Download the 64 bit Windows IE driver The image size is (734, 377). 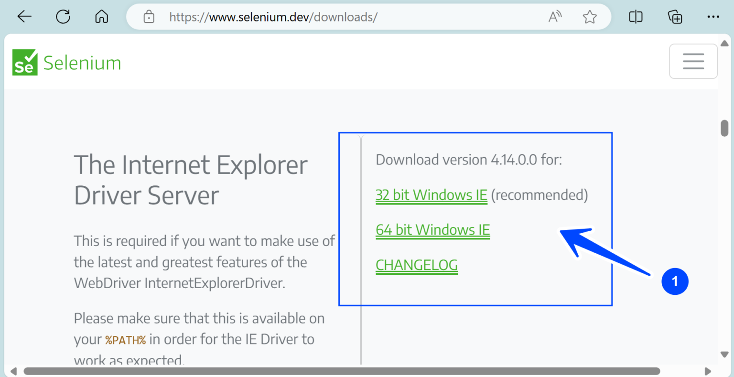point(432,230)
